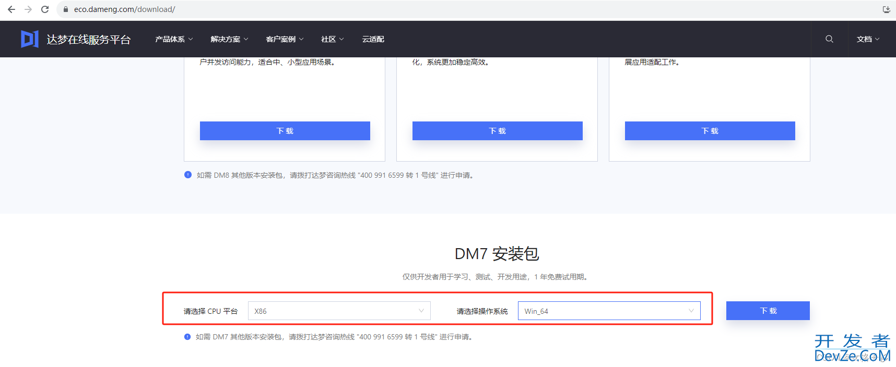Image resolution: width=896 pixels, height=367 pixels.
Task: Click the search magnifier icon
Action: pos(829,39)
